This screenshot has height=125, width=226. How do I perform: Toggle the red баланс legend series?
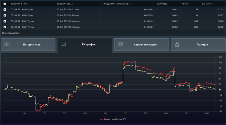[105, 119]
